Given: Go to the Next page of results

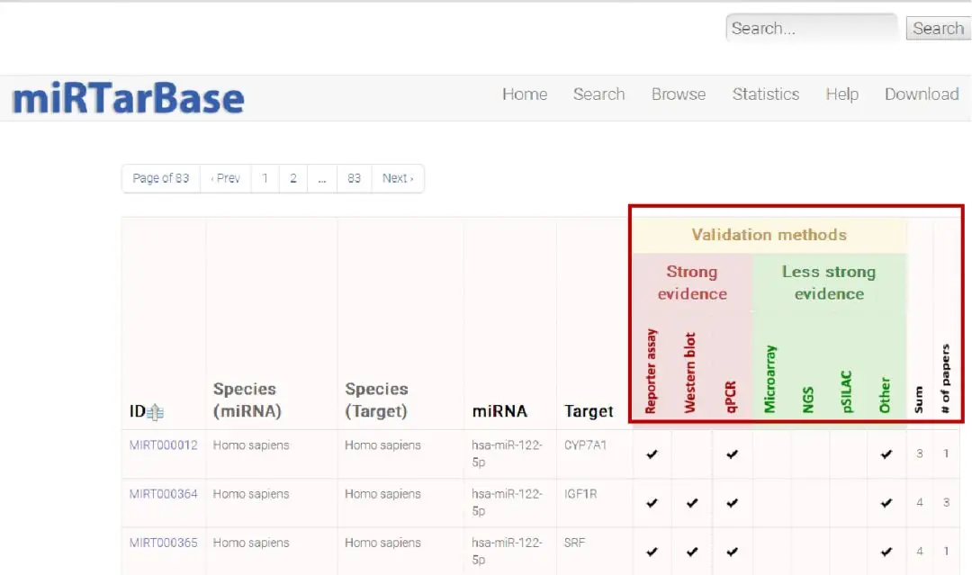Looking at the screenshot, I should (x=397, y=178).
